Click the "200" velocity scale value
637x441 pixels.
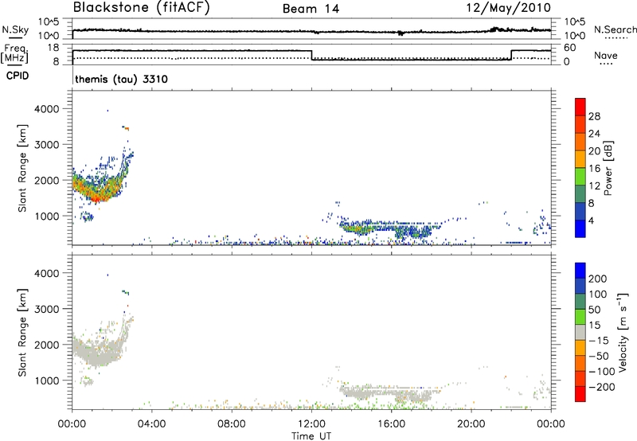coord(598,279)
